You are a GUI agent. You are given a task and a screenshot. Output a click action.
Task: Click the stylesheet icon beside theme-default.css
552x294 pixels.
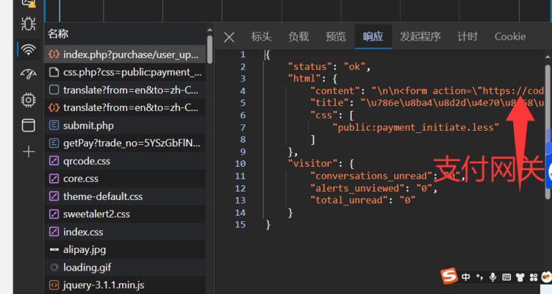[x=54, y=196]
